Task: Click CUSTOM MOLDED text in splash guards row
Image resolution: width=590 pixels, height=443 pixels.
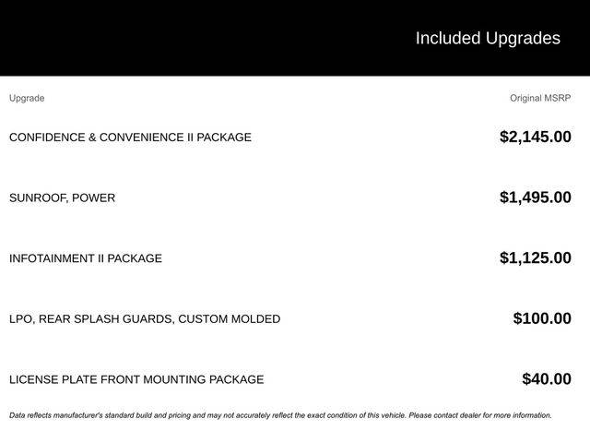Action: (x=230, y=319)
